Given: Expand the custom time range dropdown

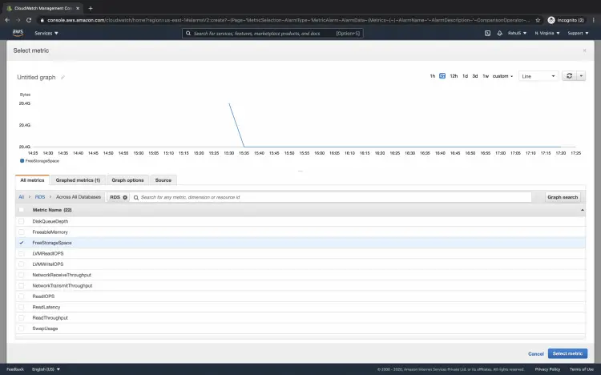Looking at the screenshot, I should coord(502,76).
